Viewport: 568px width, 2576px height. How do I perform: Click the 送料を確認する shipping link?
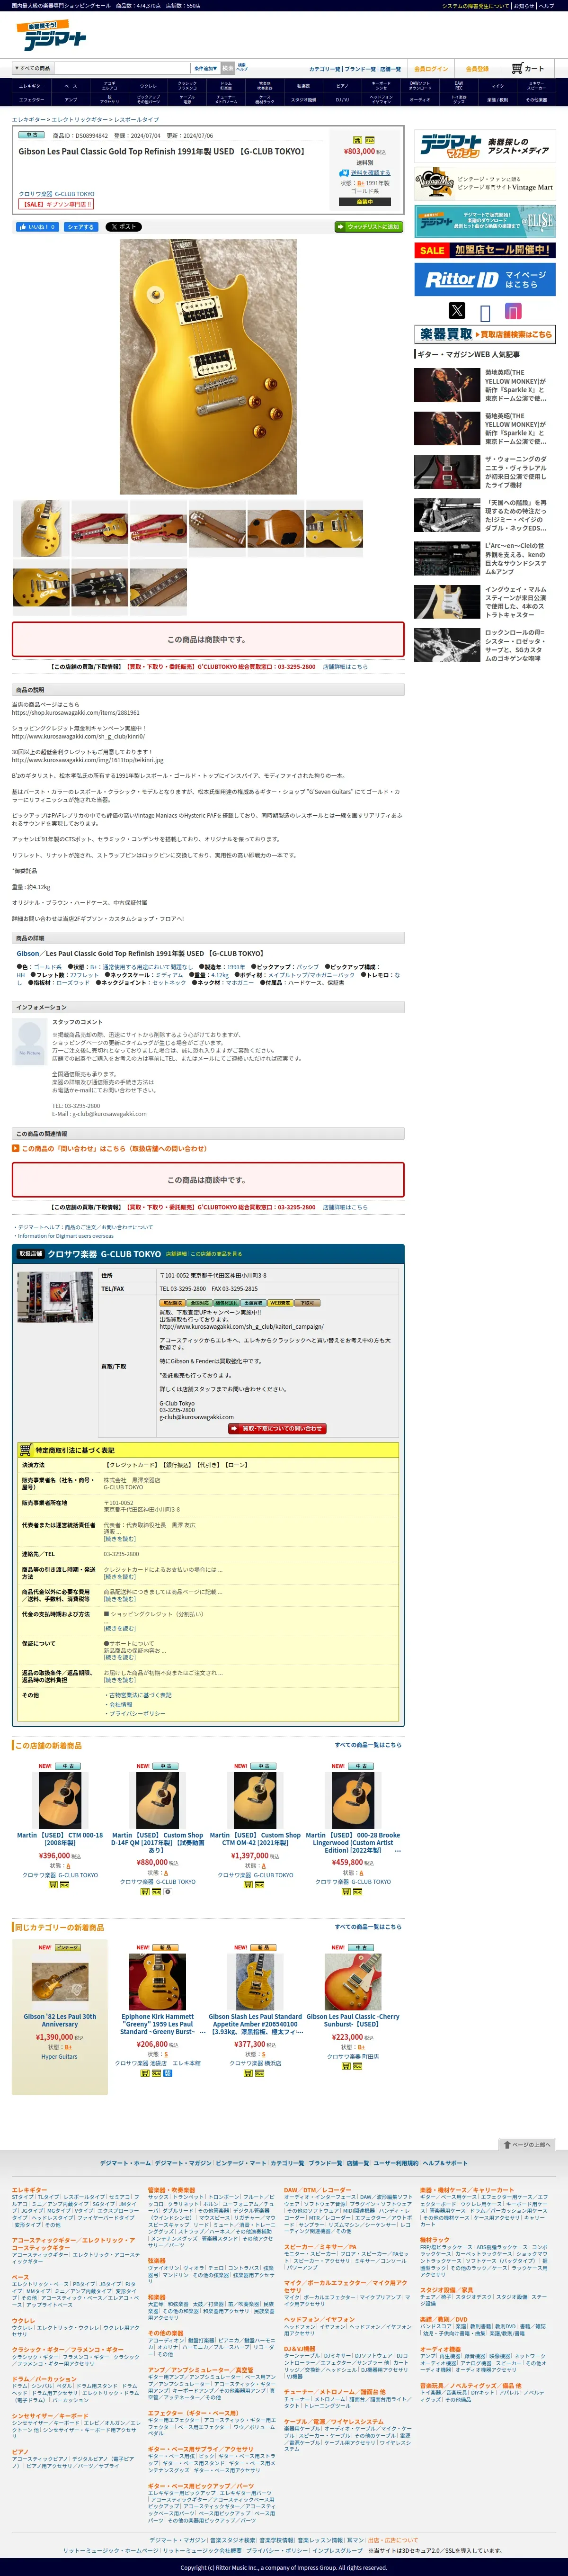(x=370, y=173)
